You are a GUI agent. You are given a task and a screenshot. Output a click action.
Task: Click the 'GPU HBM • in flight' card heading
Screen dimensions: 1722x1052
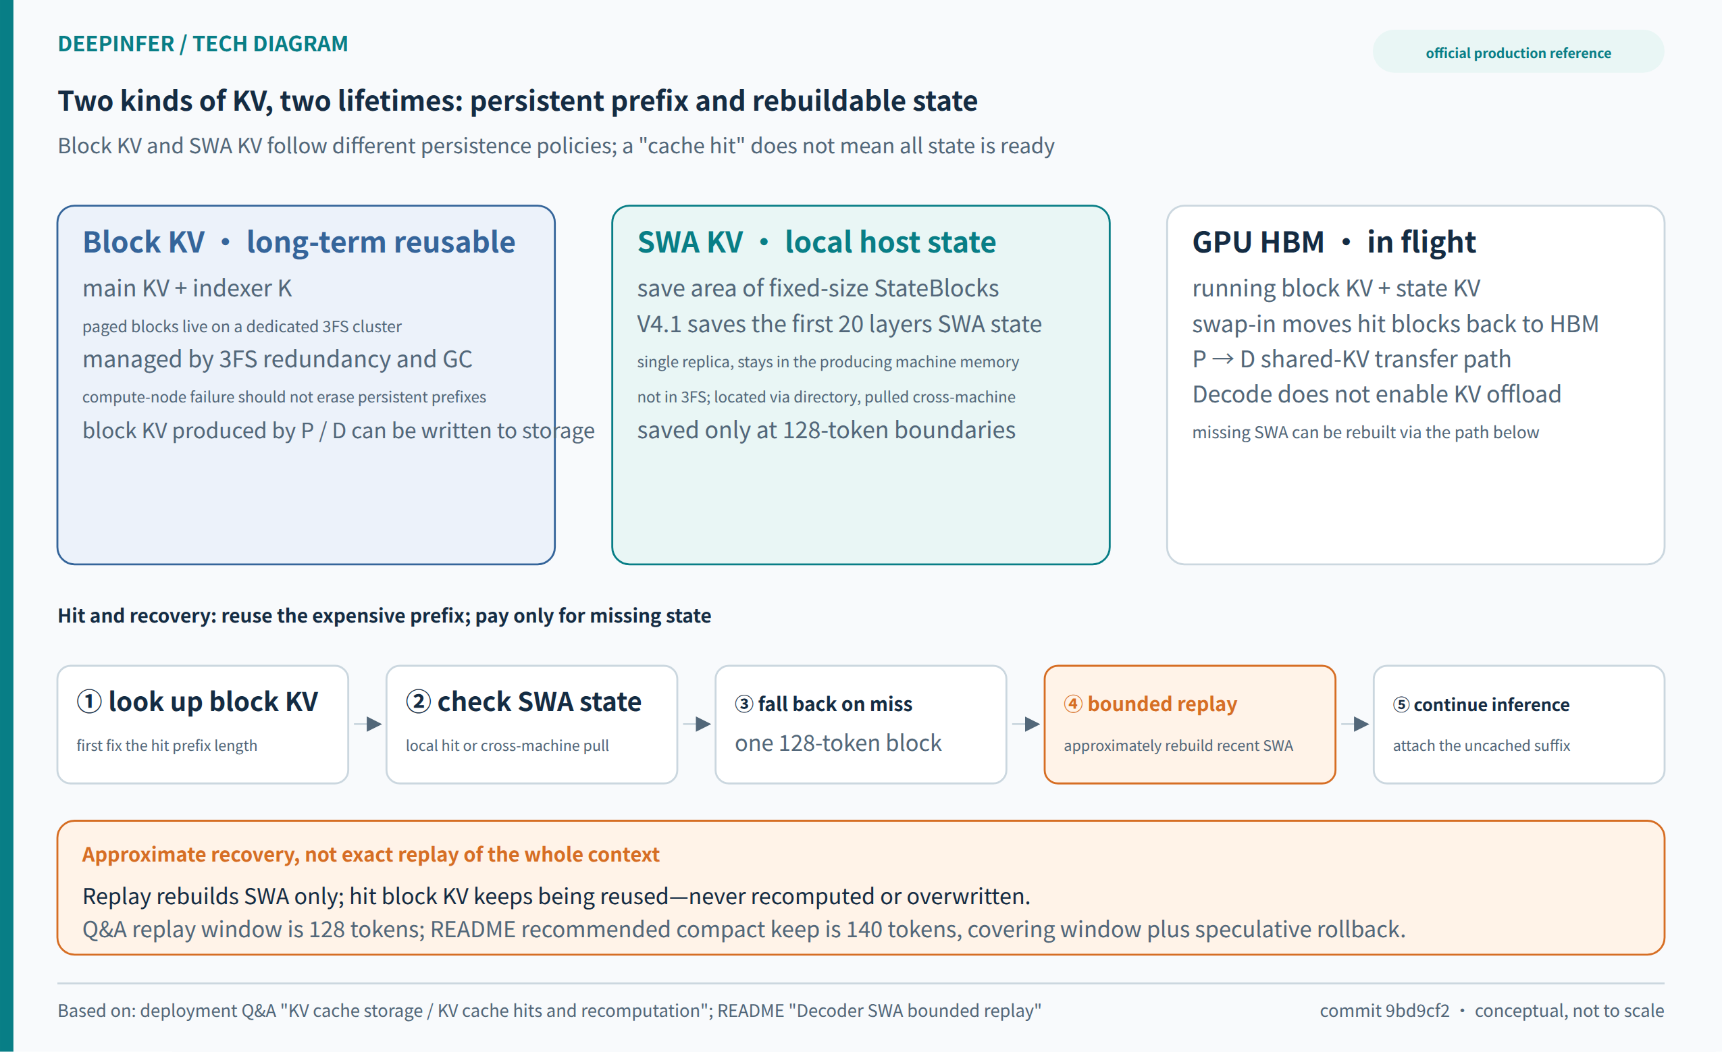[x=1334, y=242]
